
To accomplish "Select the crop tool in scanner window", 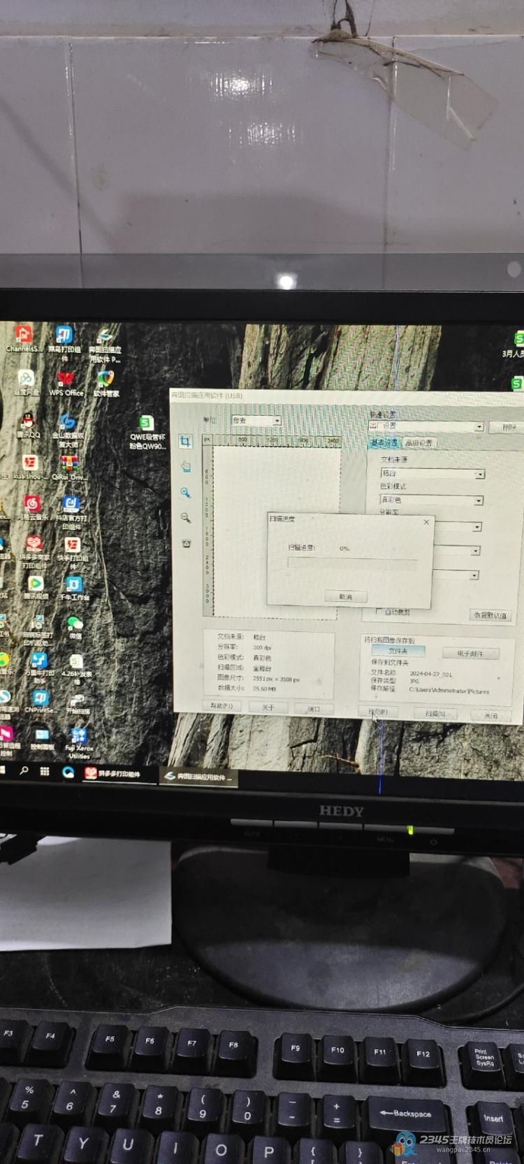I will click(185, 441).
